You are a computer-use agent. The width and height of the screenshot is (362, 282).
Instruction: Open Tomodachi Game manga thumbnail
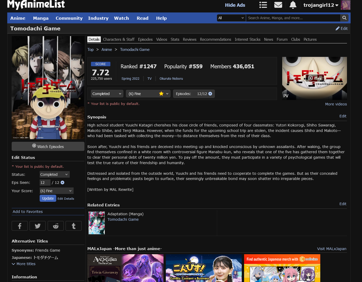97,223
